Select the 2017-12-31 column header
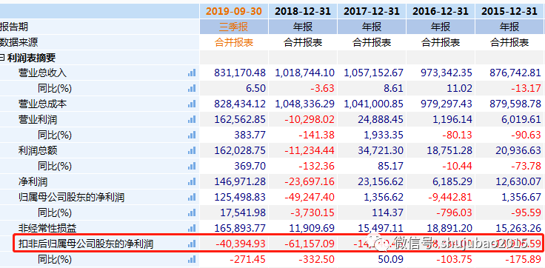545x268 pixels. [372, 11]
